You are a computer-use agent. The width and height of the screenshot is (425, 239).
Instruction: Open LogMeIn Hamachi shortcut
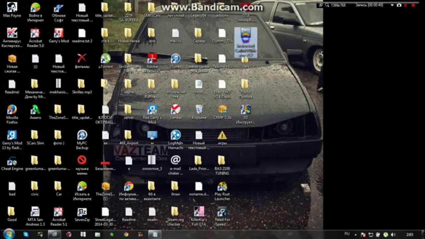(x=175, y=140)
